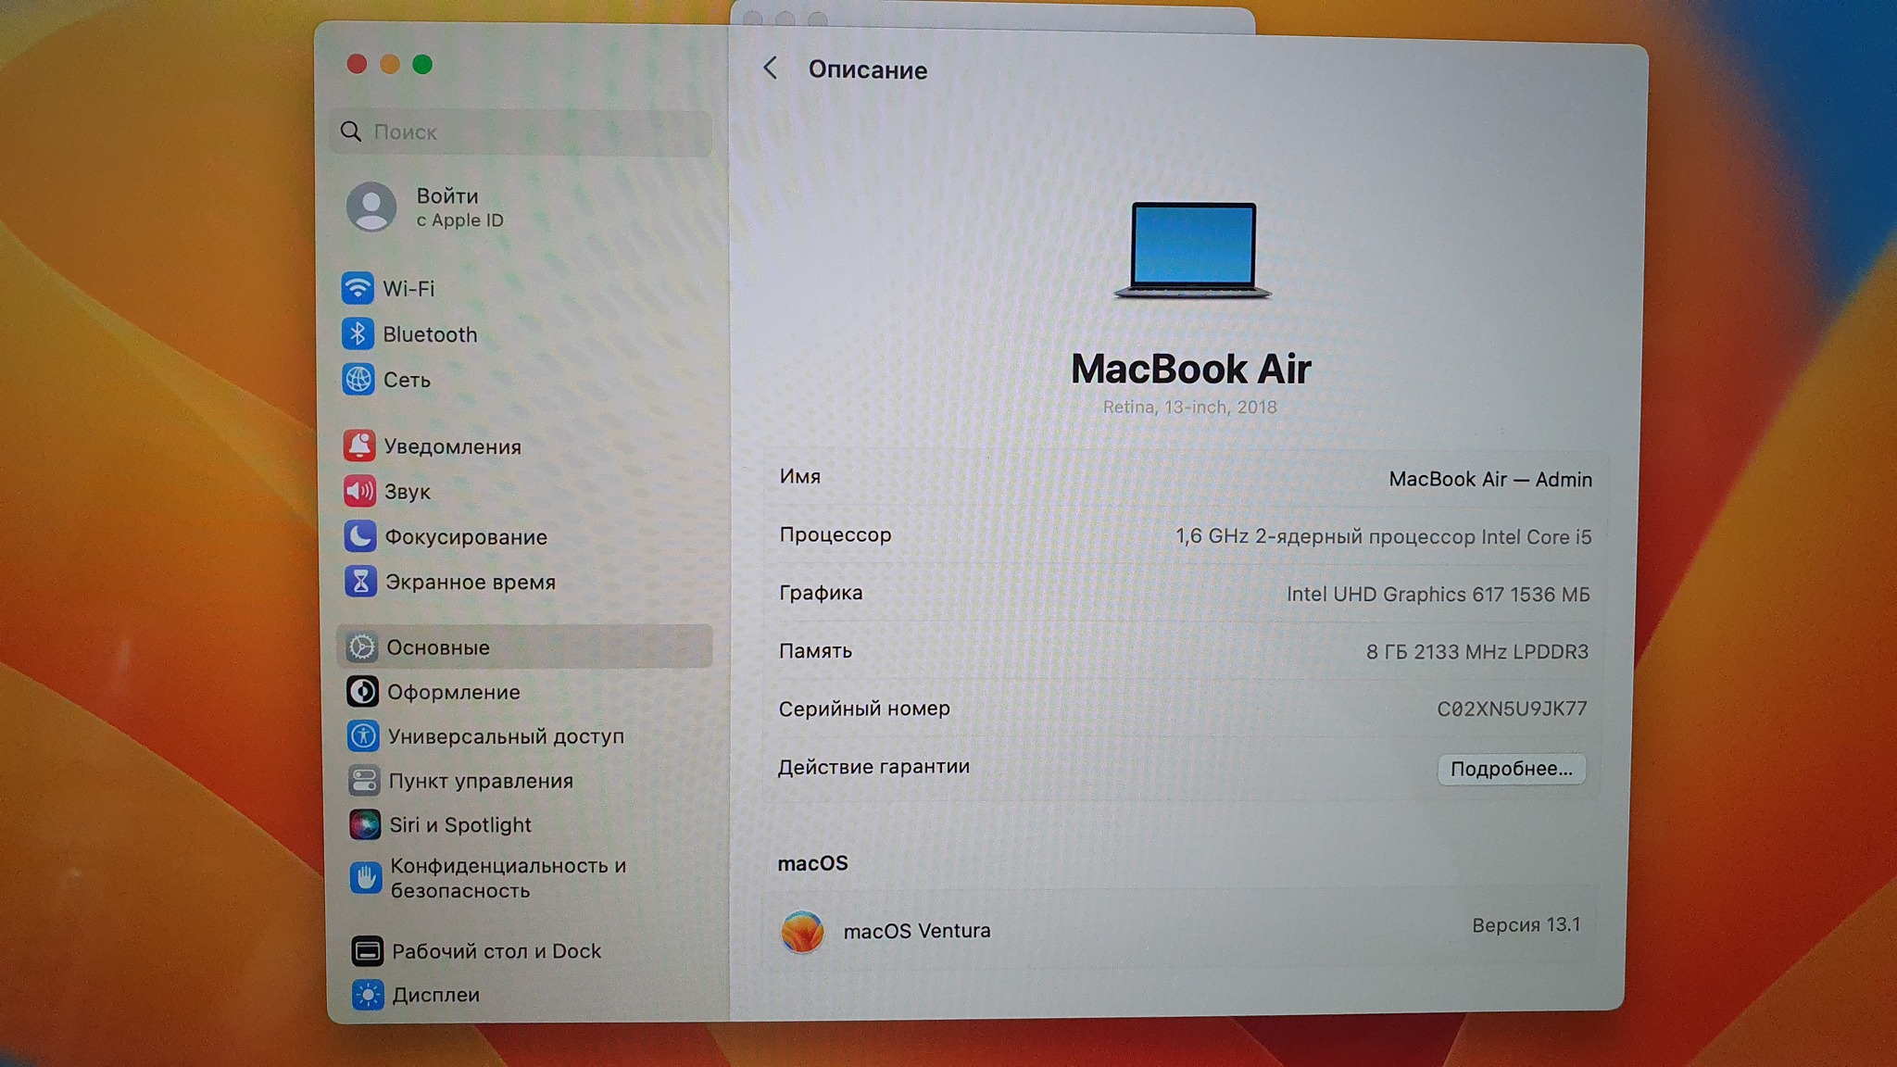Image resolution: width=1897 pixels, height=1067 pixels.
Task: Sign in with Apple ID avatar
Action: (371, 207)
